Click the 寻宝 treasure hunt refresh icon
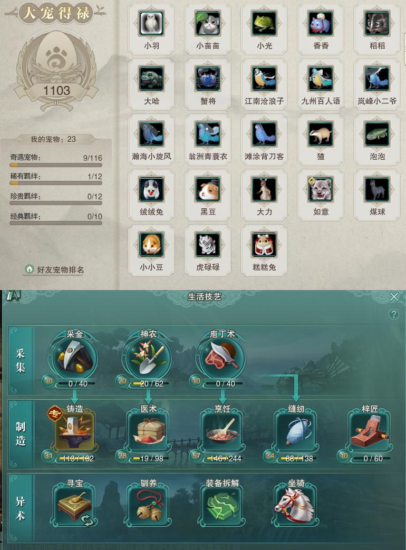The image size is (406, 550). [x=89, y=520]
